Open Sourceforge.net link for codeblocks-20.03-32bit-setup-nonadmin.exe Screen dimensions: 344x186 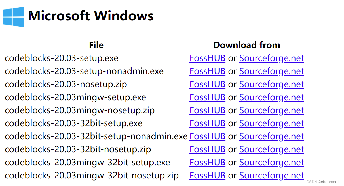click(271, 136)
